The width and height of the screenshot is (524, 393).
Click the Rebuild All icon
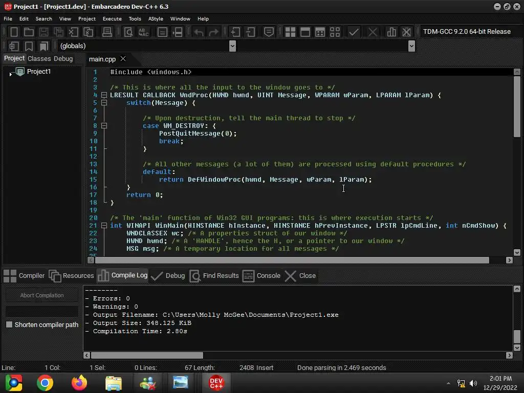(x=335, y=32)
